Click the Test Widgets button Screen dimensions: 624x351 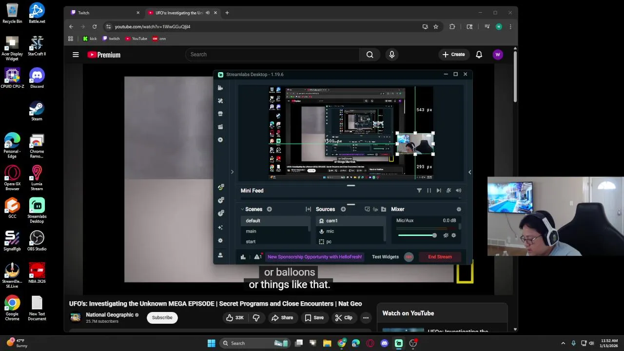385,257
